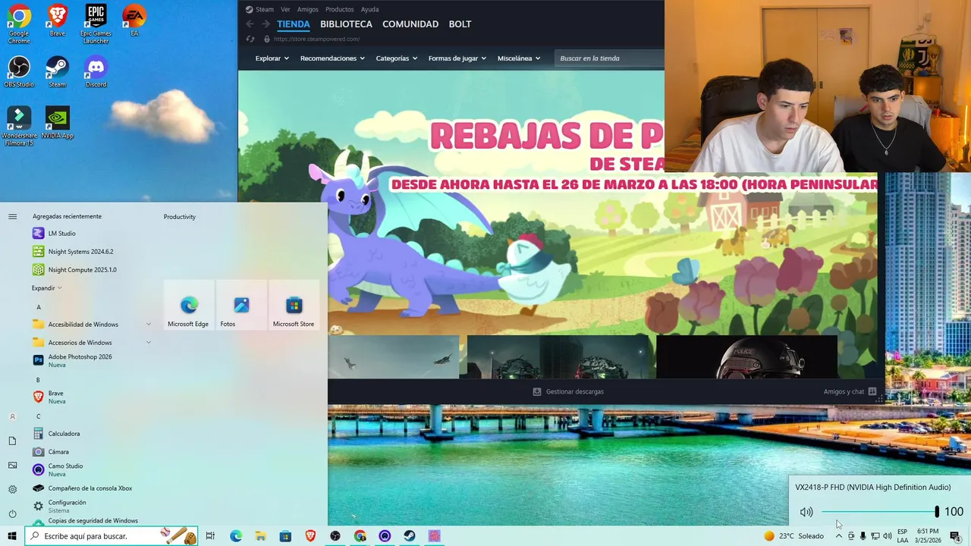
Task: Open the Amigos menu in Steam
Action: coord(308,9)
